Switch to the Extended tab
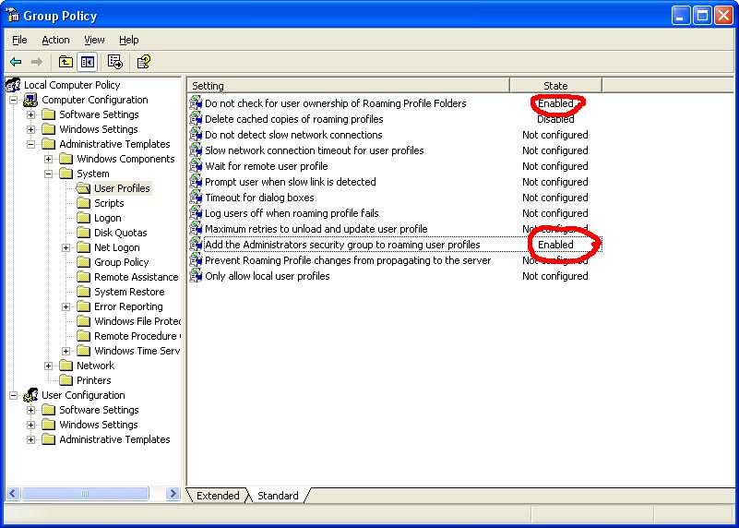 pos(218,496)
